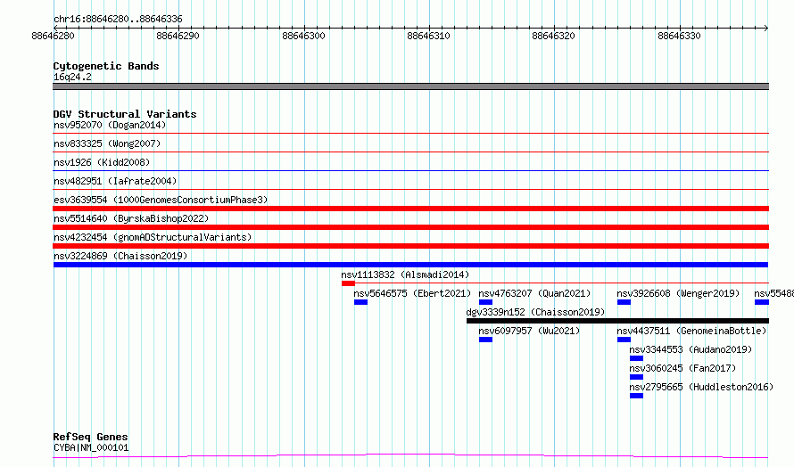Click the thick red bar under esv3639554
This screenshot has height=467, width=794.
click(410, 209)
